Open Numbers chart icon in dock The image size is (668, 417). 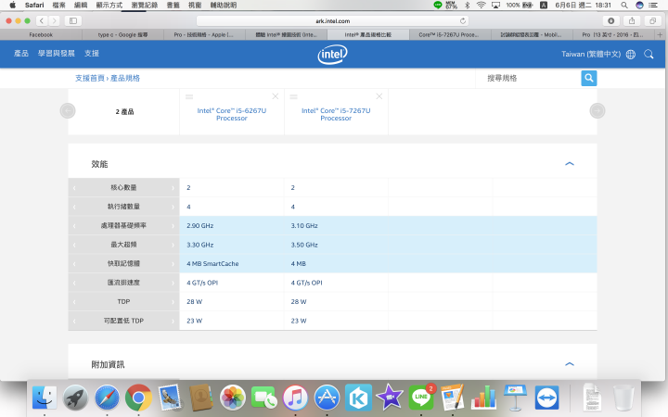[483, 398]
